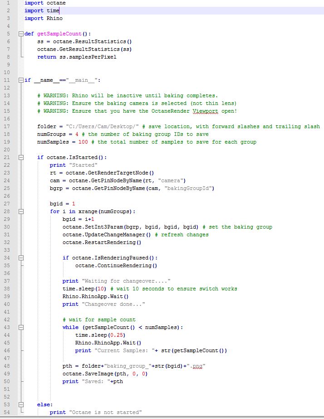
Task: Collapse the getSampleCount function fold marker
Action: 21,34
